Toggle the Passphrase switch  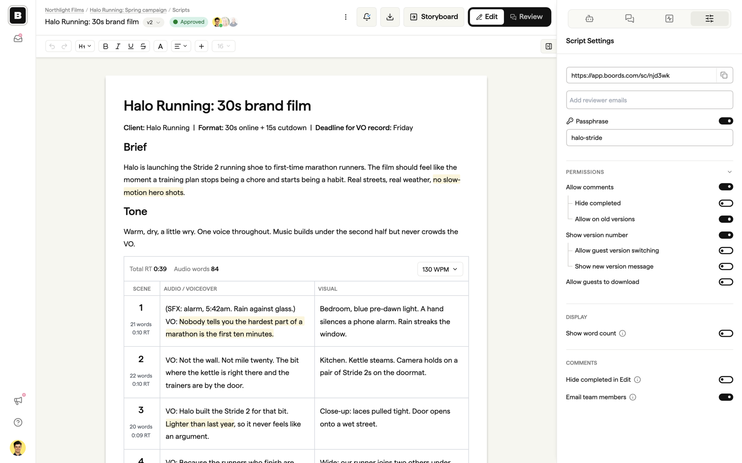click(x=726, y=121)
